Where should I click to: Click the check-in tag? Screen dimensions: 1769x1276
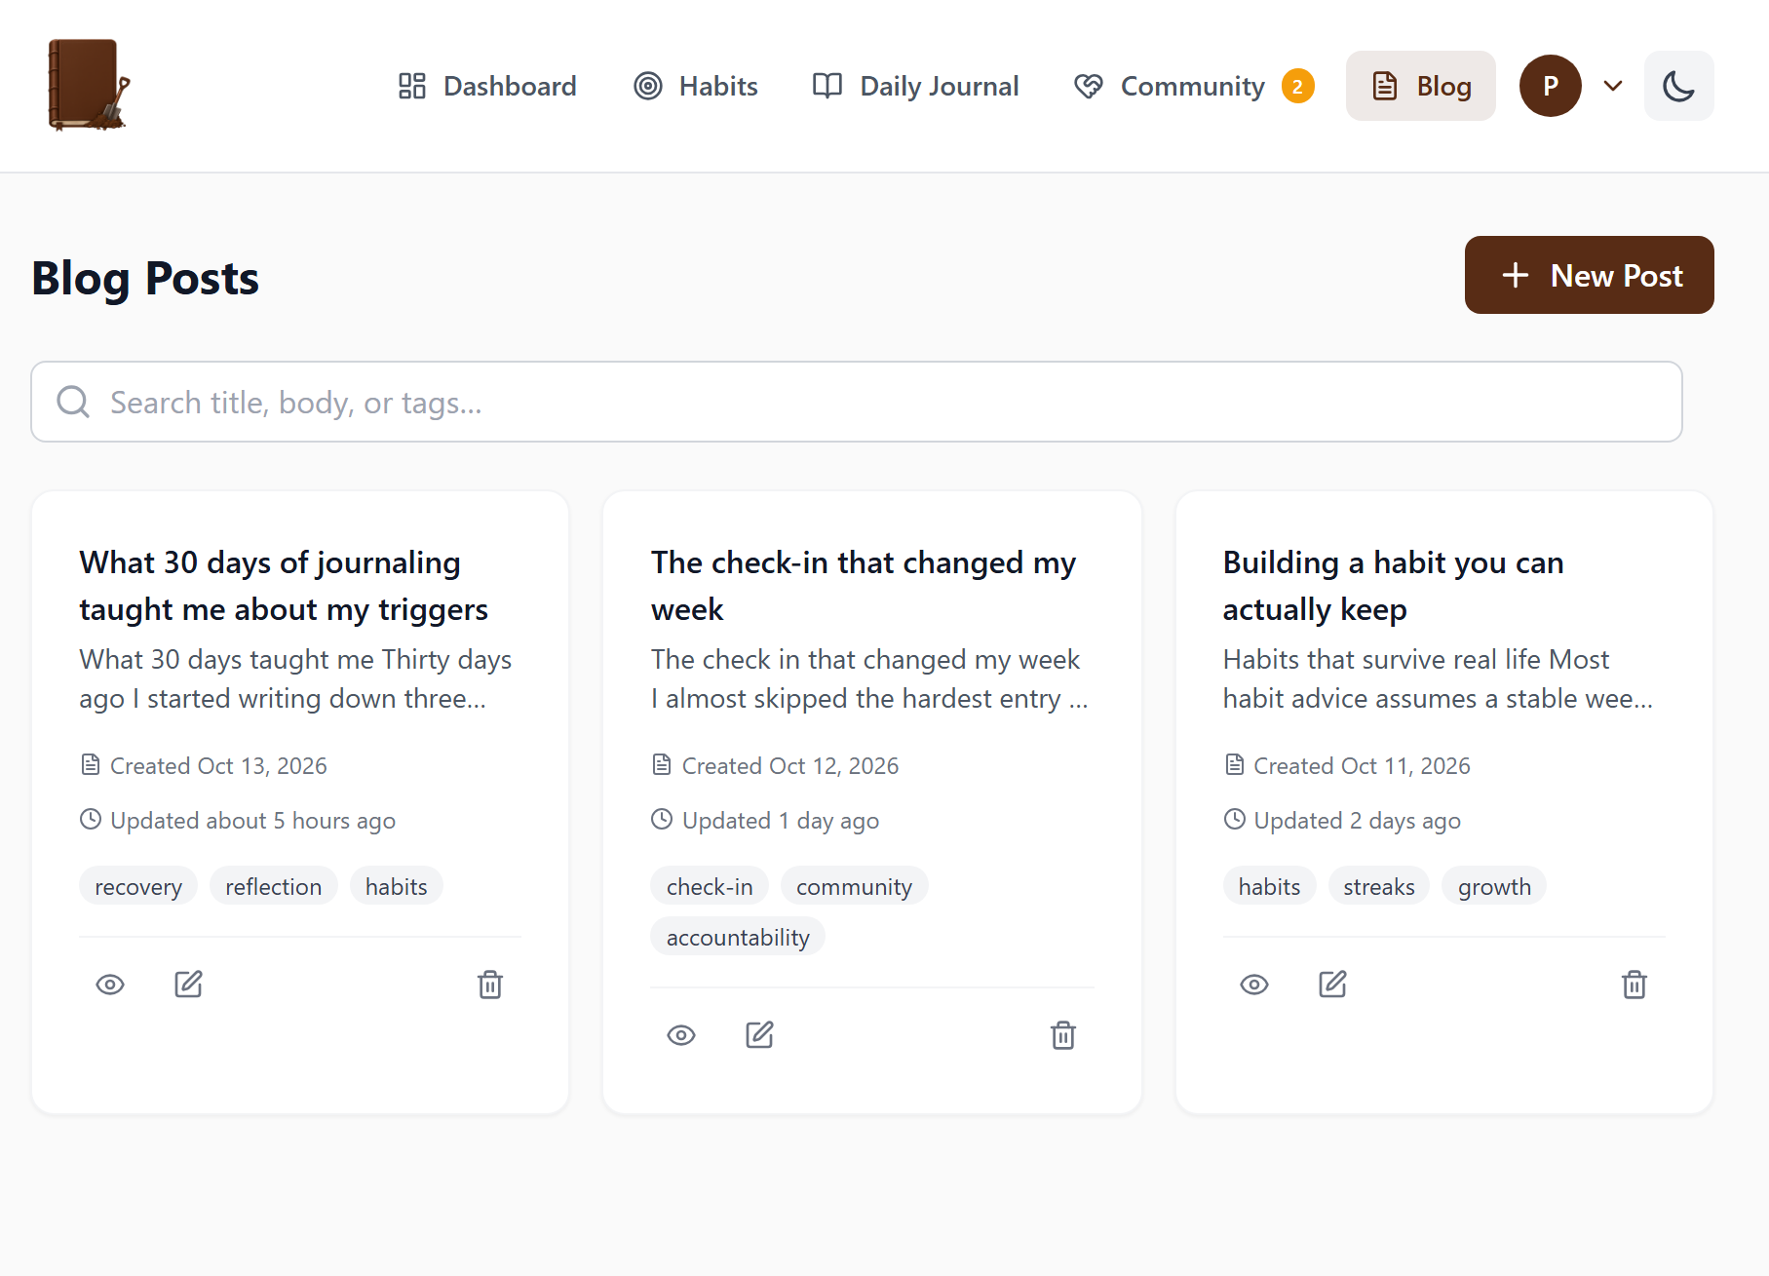click(x=710, y=886)
